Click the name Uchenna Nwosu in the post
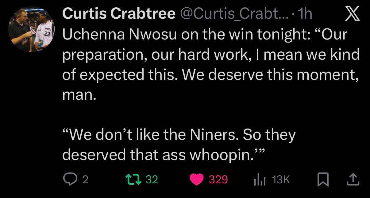370x198 pixels. (x=120, y=35)
